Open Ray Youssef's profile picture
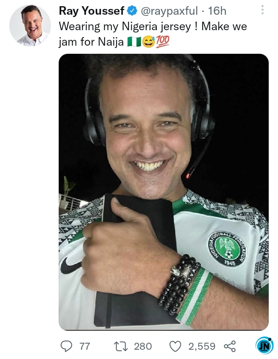Image resolution: width=278 pixels, height=359 pixels. [x=30, y=26]
